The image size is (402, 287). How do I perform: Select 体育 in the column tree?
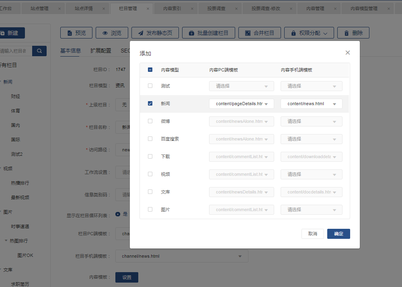click(x=16, y=111)
